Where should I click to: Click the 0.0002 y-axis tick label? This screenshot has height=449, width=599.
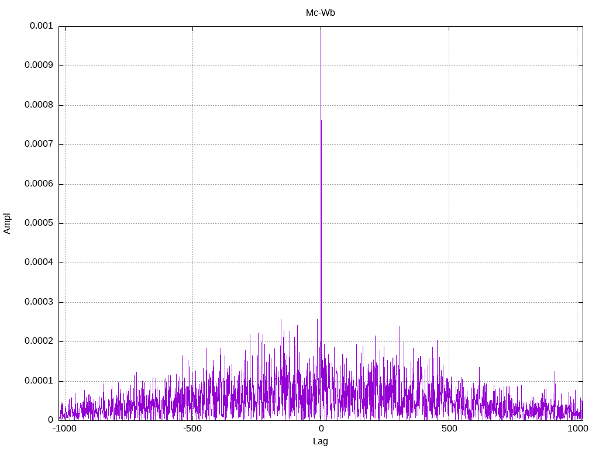(x=39, y=341)
